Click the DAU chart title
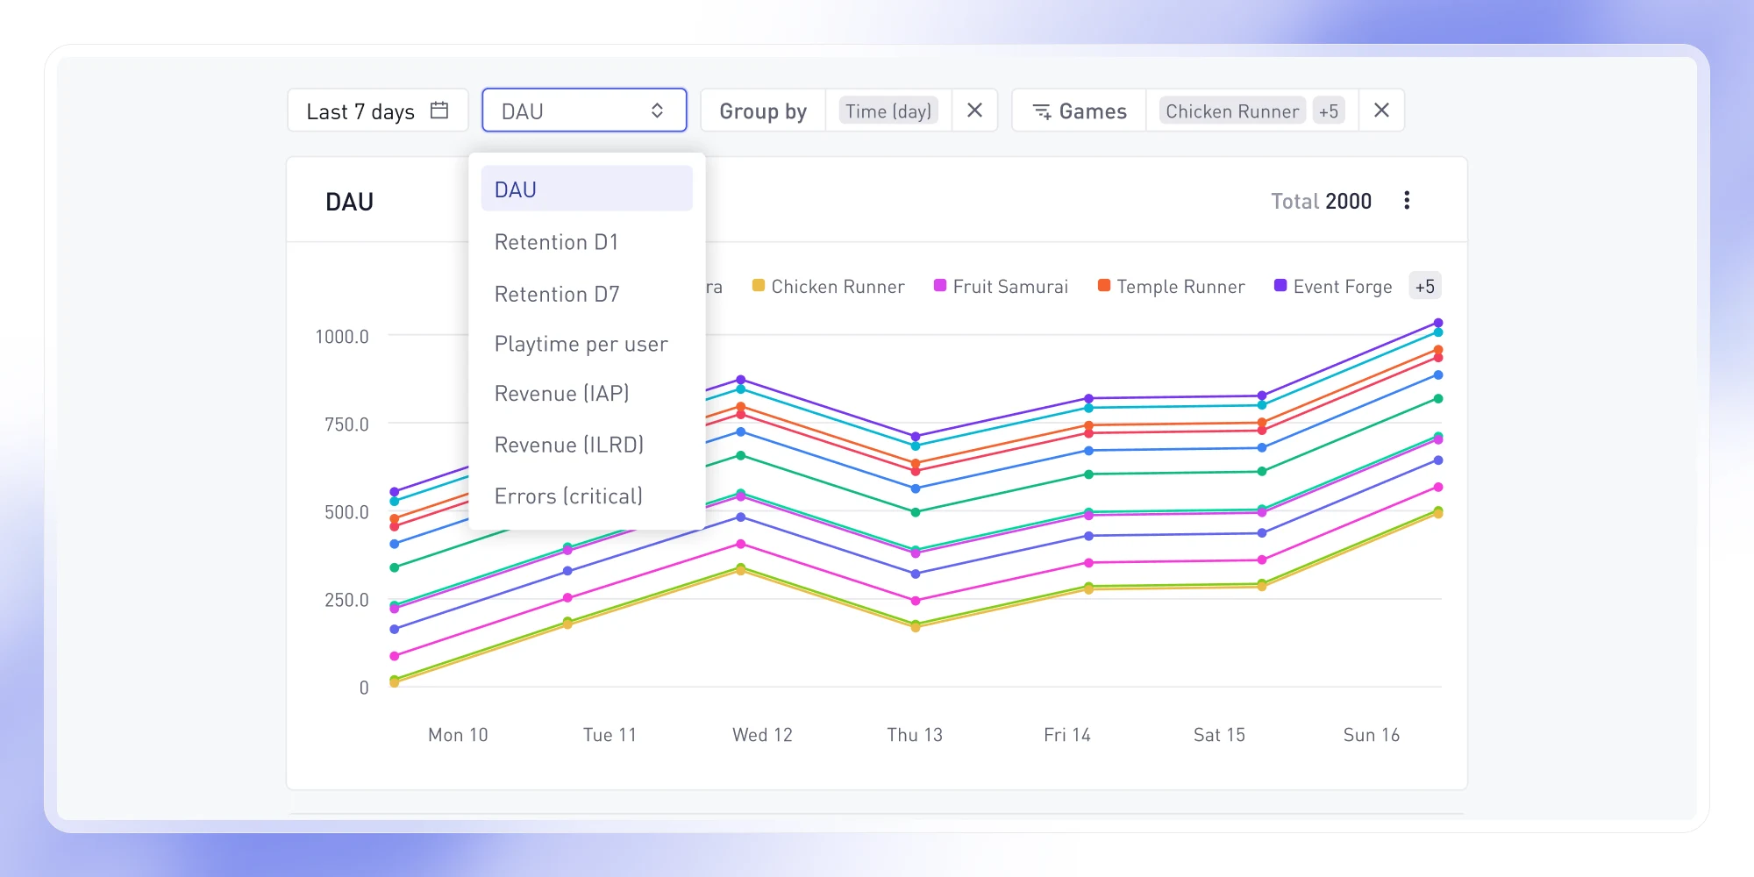The image size is (1754, 877). [x=349, y=202]
